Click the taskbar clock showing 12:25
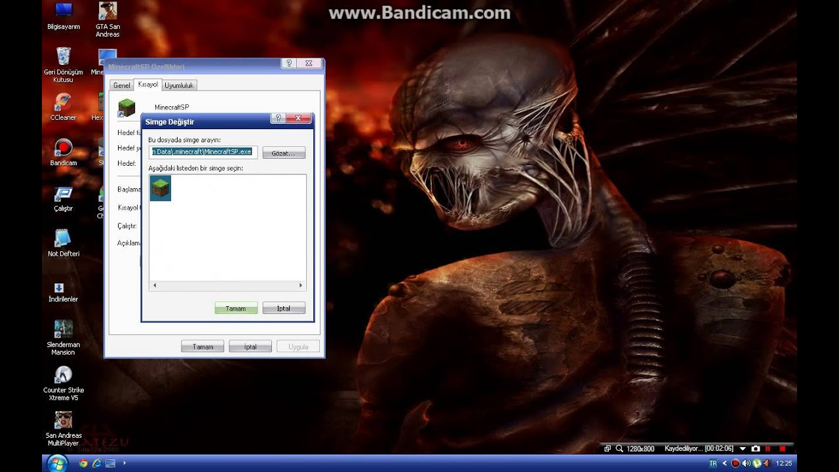 [783, 463]
